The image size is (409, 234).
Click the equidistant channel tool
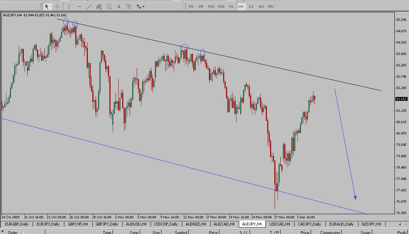[x=99, y=6]
